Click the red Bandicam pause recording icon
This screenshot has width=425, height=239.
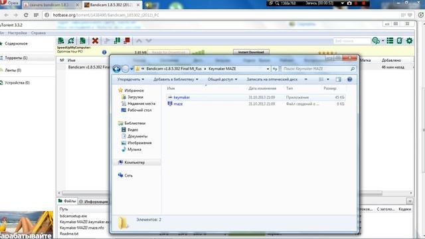[357, 3]
